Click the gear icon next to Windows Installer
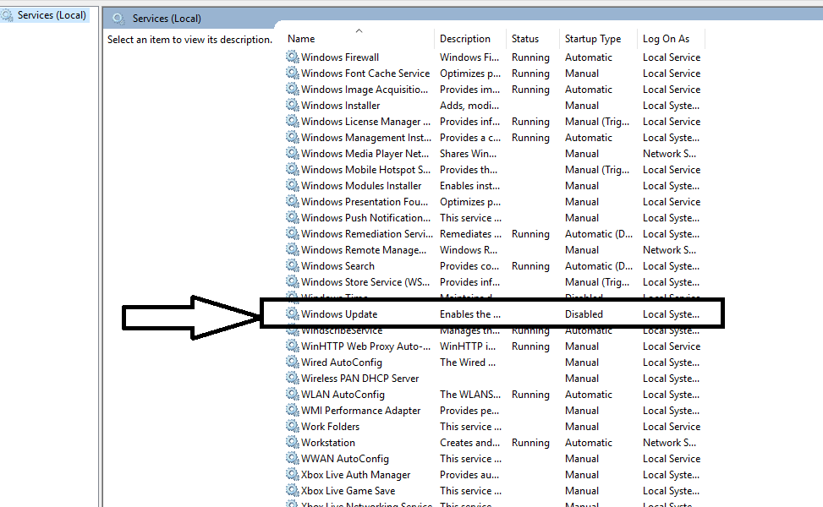The image size is (823, 507). point(293,106)
